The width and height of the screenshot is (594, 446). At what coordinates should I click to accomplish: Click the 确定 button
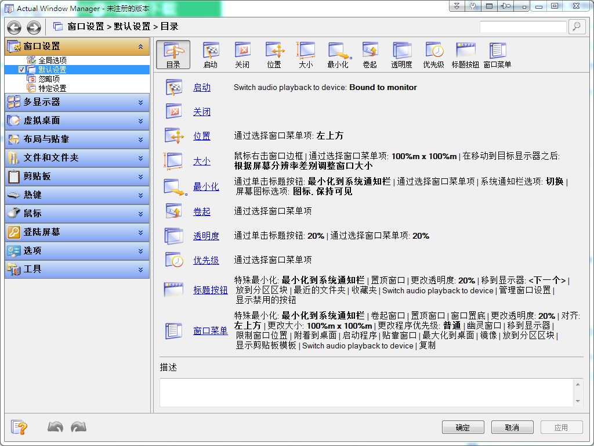point(463,427)
